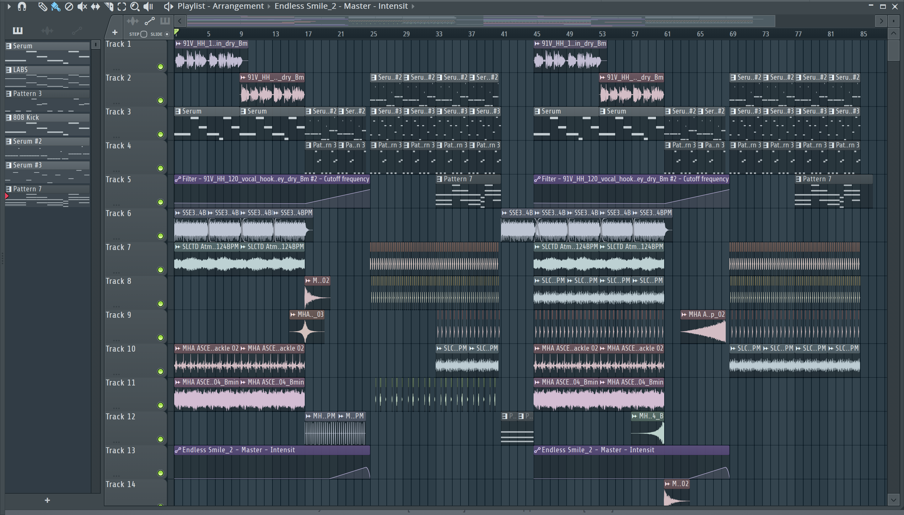The width and height of the screenshot is (904, 515).
Task: Mute Track 9 with its green LED
Action: pos(160,338)
